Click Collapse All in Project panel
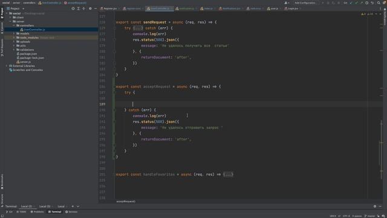The width and height of the screenshot is (387, 218). (84, 8)
